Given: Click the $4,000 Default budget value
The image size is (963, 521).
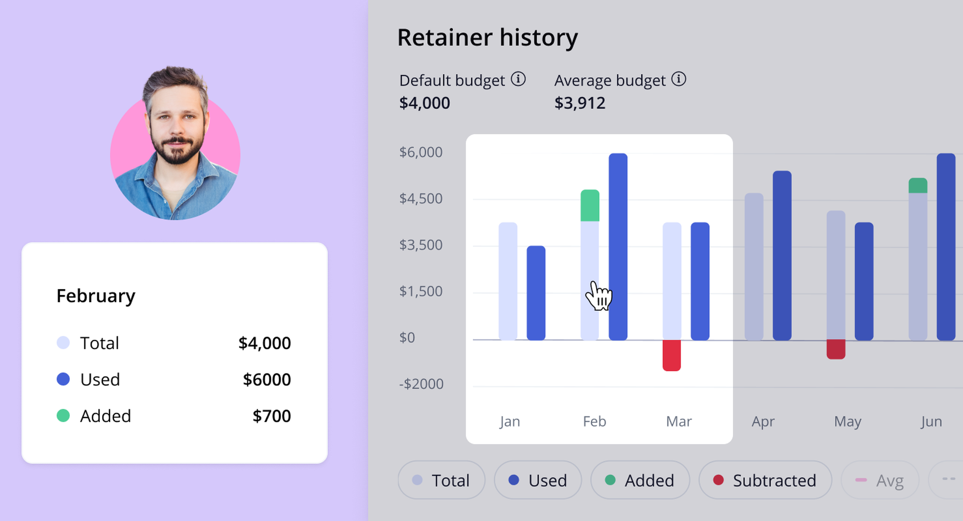Looking at the screenshot, I should (x=424, y=103).
